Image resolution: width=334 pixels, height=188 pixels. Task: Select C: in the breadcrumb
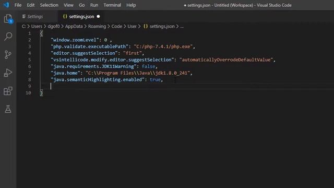(23, 27)
